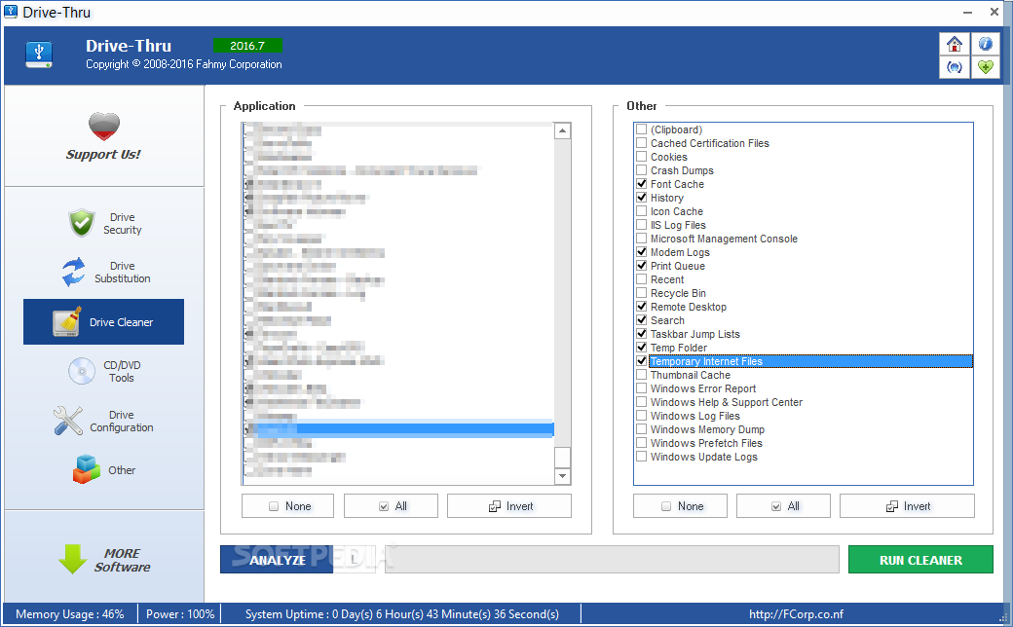Select Windows Log Files entry
This screenshot has width=1013, height=627.
pos(695,415)
